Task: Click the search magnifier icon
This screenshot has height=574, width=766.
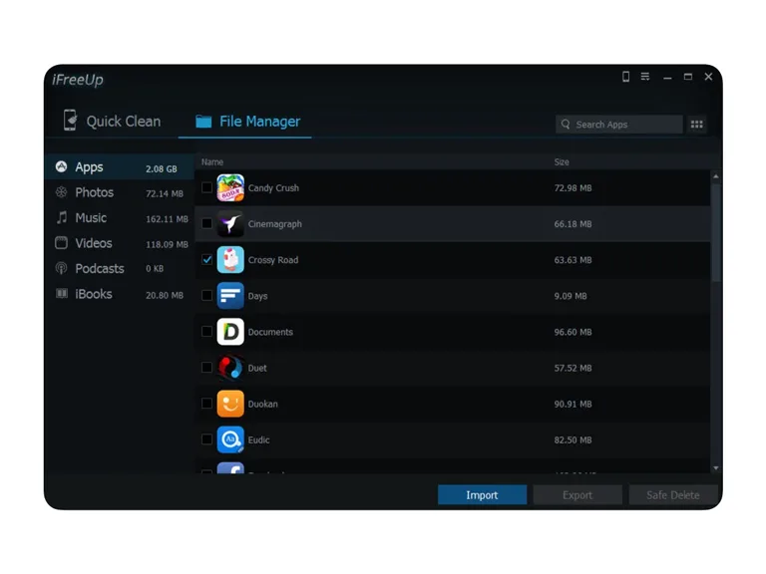Action: coord(566,125)
